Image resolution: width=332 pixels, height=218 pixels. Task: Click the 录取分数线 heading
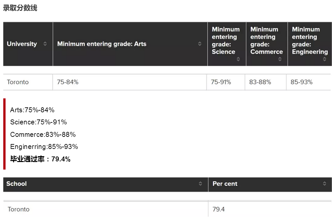[x=20, y=8]
